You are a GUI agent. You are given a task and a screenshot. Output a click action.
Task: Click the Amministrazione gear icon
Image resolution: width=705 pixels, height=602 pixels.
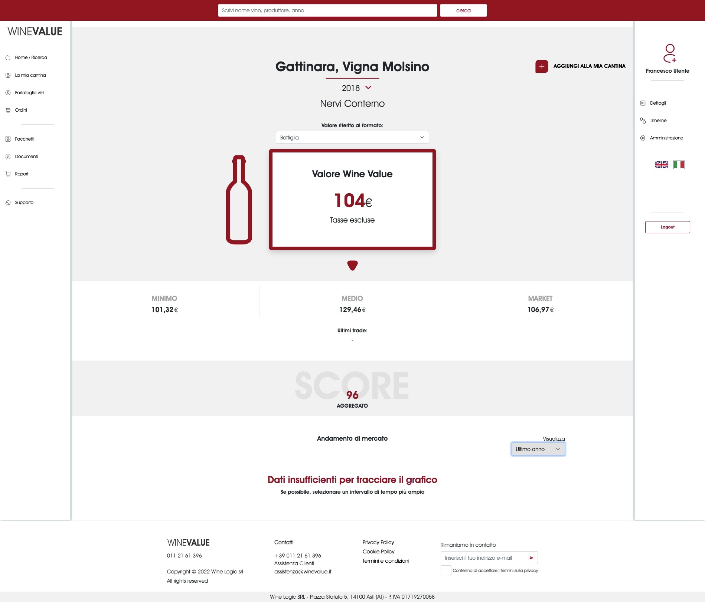[643, 138]
